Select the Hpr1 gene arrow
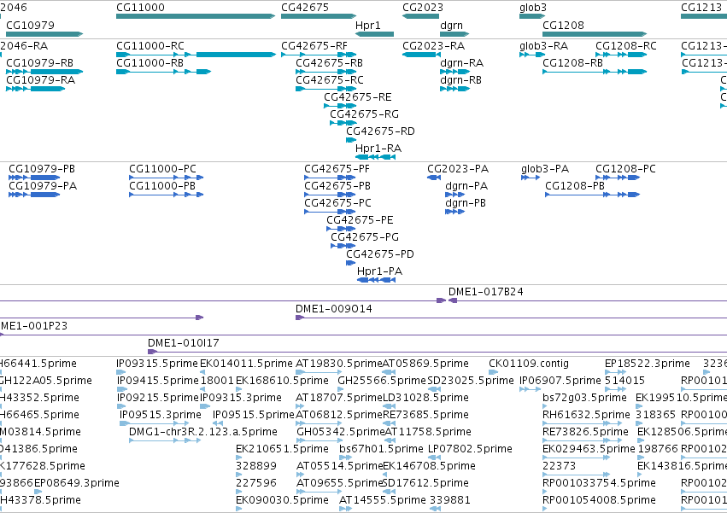 point(375,34)
